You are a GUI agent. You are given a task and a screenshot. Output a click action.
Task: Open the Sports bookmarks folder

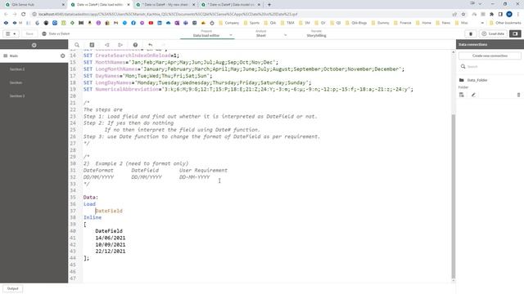251,23
